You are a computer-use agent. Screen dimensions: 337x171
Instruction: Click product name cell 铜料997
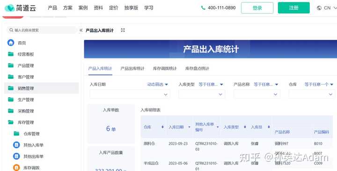pos(281,143)
